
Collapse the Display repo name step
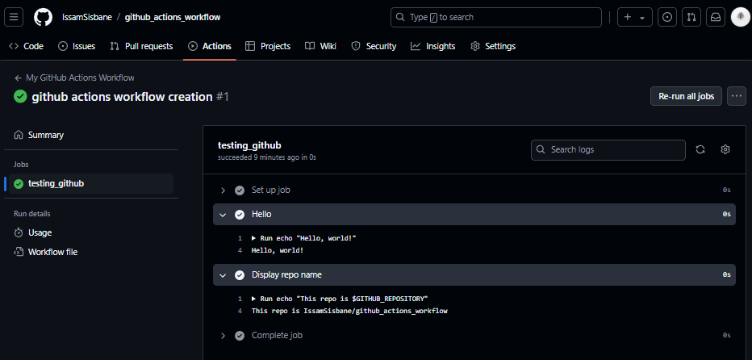click(474, 275)
